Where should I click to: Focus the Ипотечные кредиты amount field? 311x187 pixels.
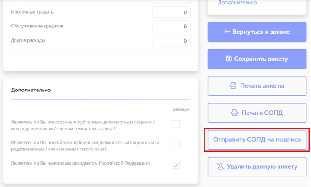pos(172,12)
